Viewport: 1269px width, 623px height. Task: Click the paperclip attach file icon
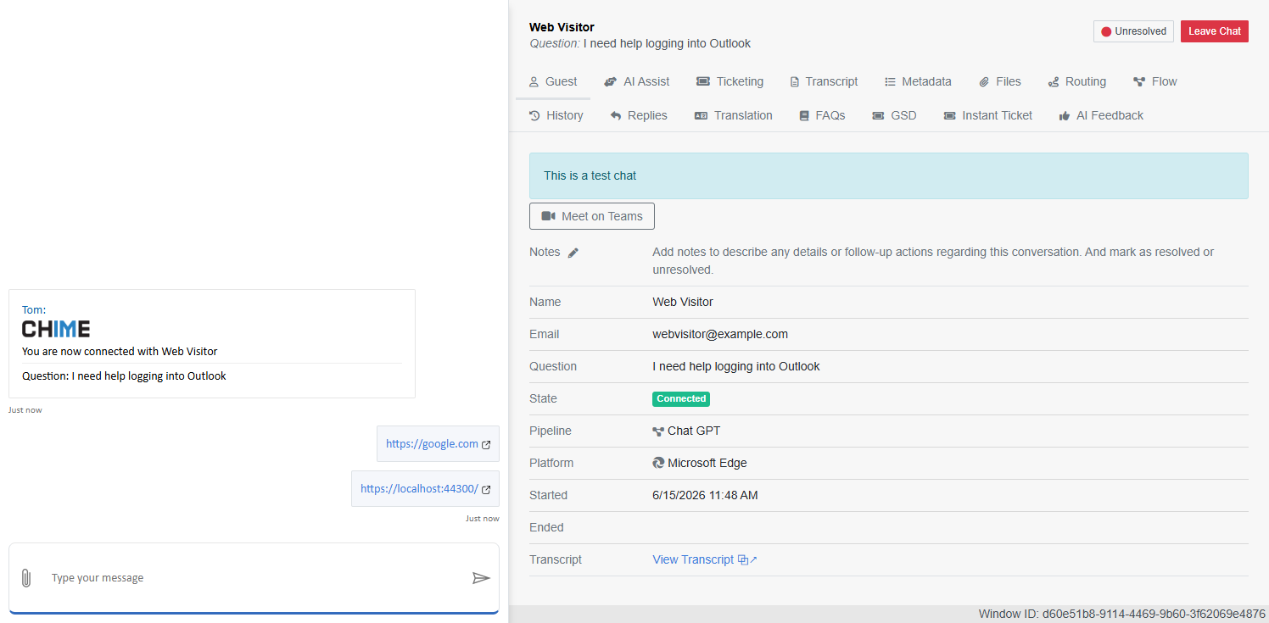tap(25, 578)
